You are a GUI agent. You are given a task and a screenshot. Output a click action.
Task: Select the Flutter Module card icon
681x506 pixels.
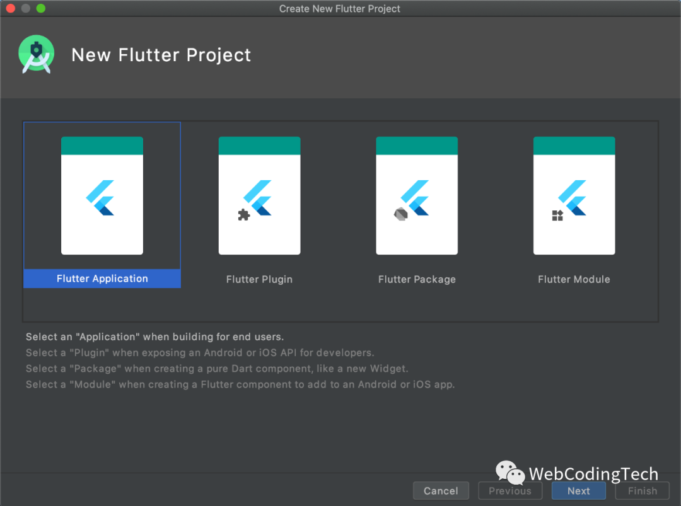[x=574, y=196]
